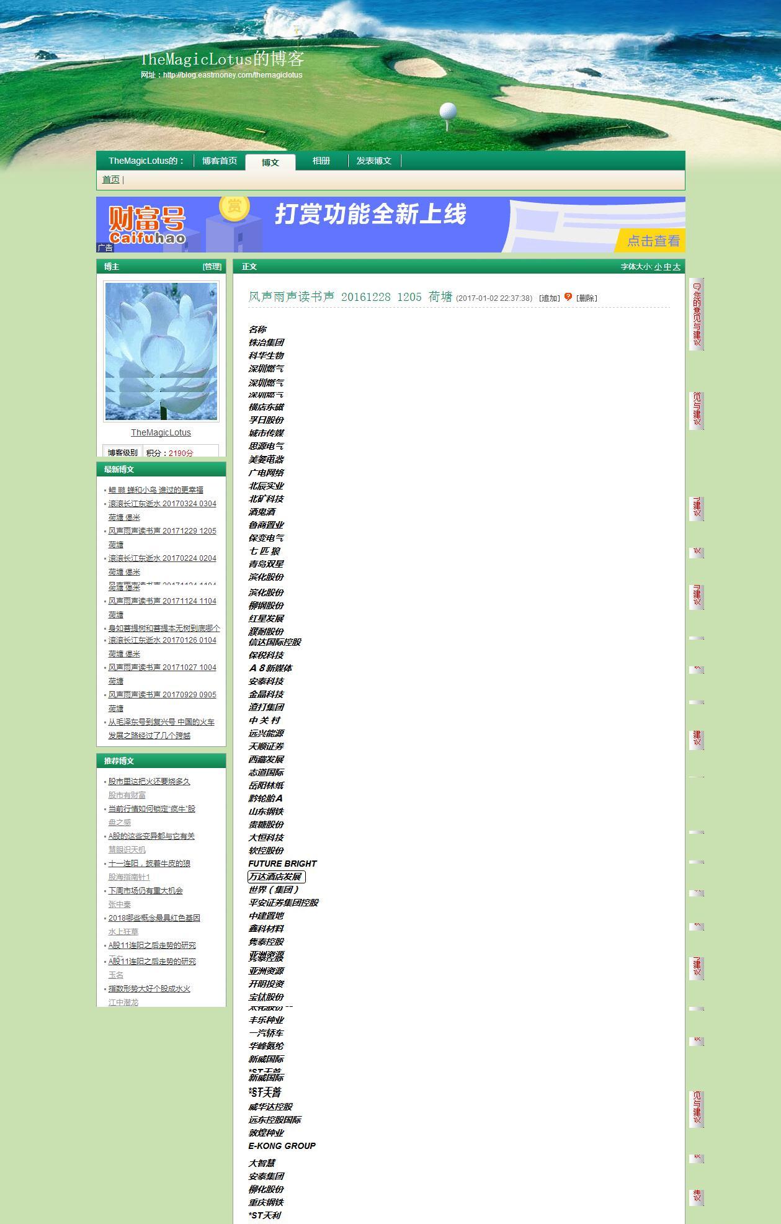Click the stock name 一汽轿车
The height and width of the screenshot is (1224, 781).
tap(266, 1033)
